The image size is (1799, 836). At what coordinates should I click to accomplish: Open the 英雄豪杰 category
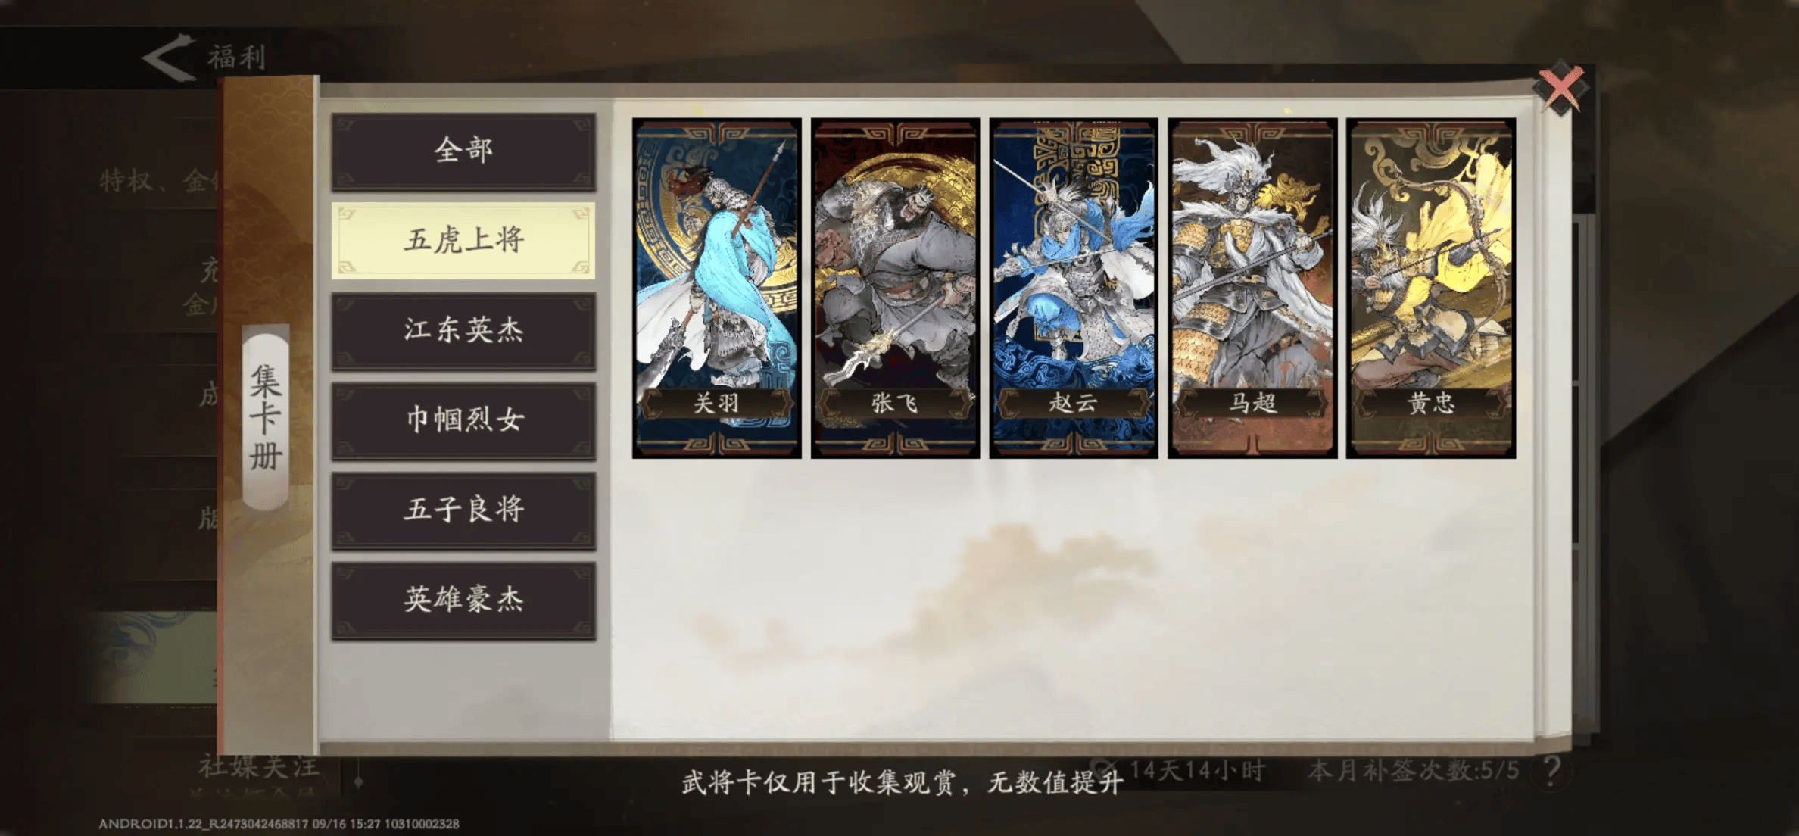tap(463, 600)
